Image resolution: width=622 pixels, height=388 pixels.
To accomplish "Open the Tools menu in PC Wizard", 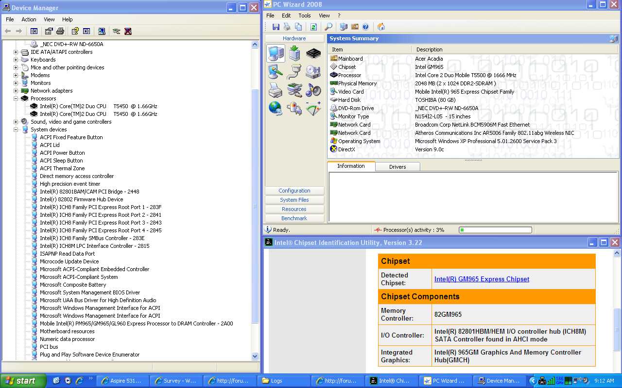I will [304, 16].
